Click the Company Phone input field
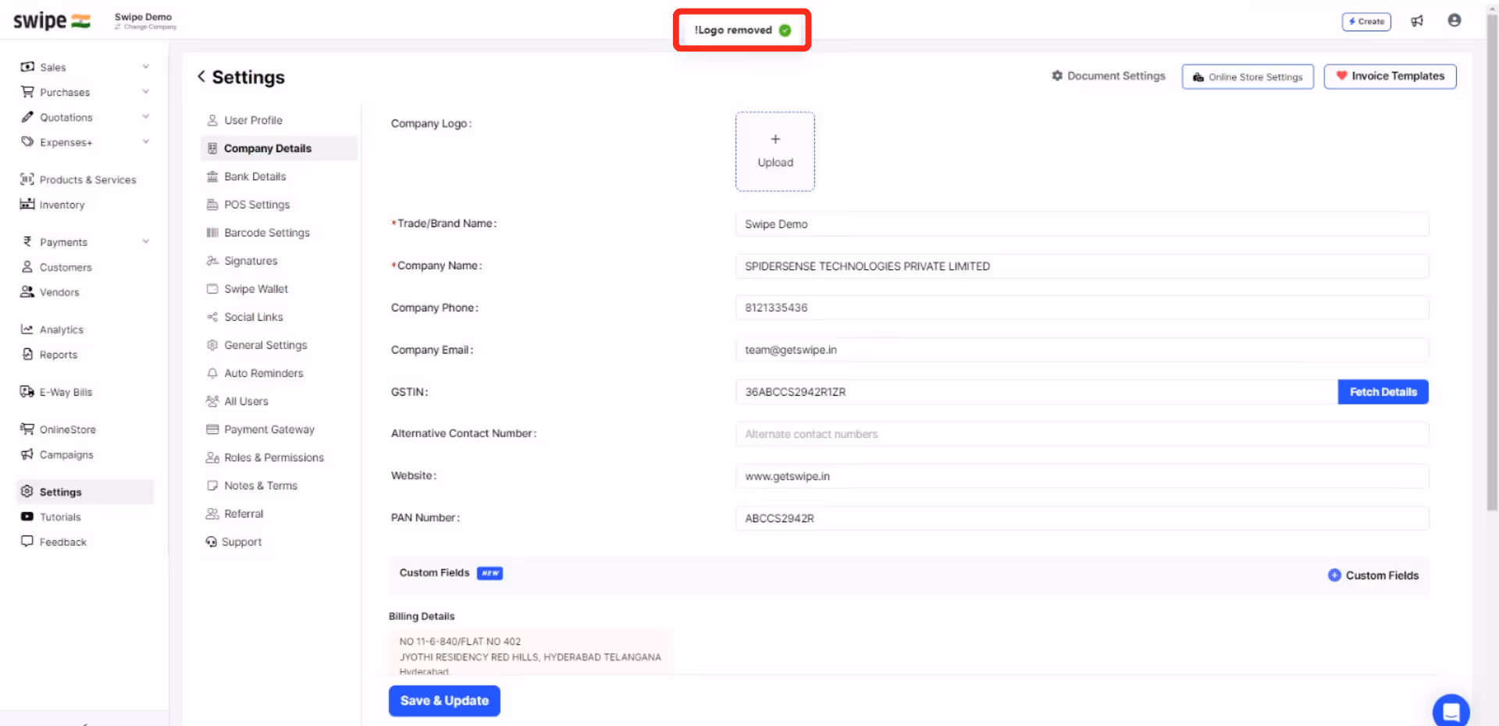The width and height of the screenshot is (1499, 726). [1082, 308]
